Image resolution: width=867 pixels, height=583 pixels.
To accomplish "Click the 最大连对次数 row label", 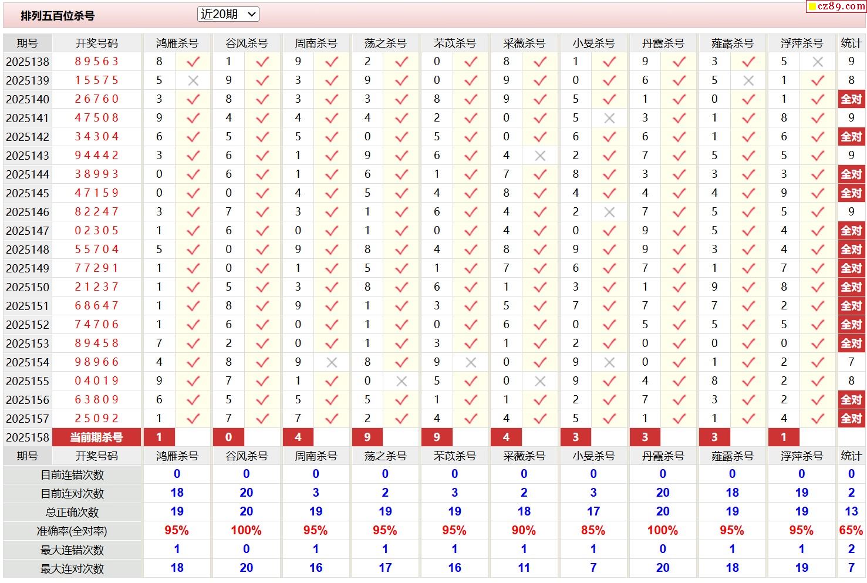I will (72, 569).
